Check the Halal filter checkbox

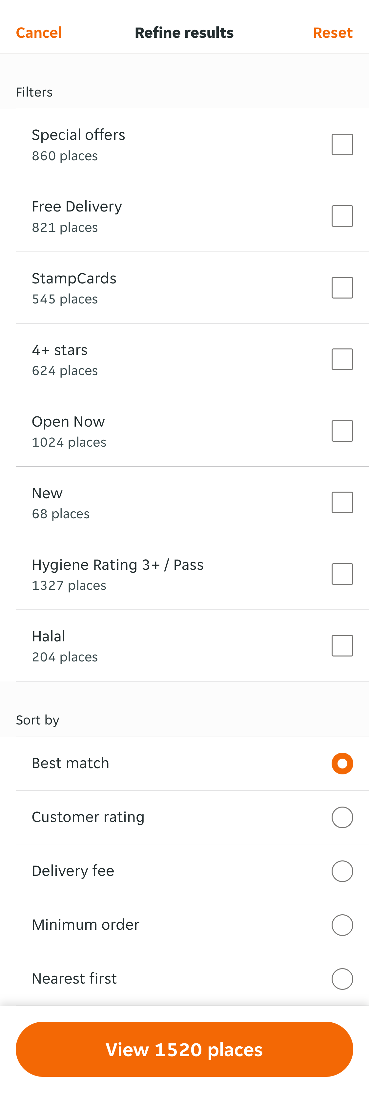[342, 645]
